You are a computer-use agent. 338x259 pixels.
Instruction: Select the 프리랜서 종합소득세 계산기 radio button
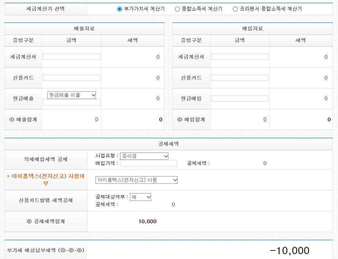point(235,9)
